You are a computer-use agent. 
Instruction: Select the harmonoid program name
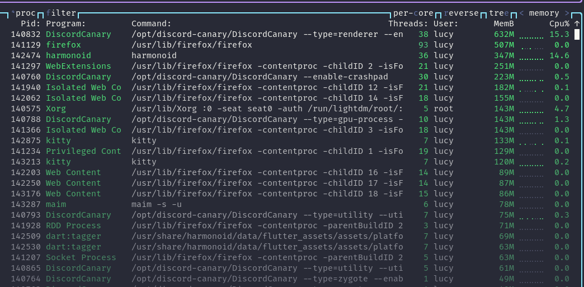pos(69,55)
